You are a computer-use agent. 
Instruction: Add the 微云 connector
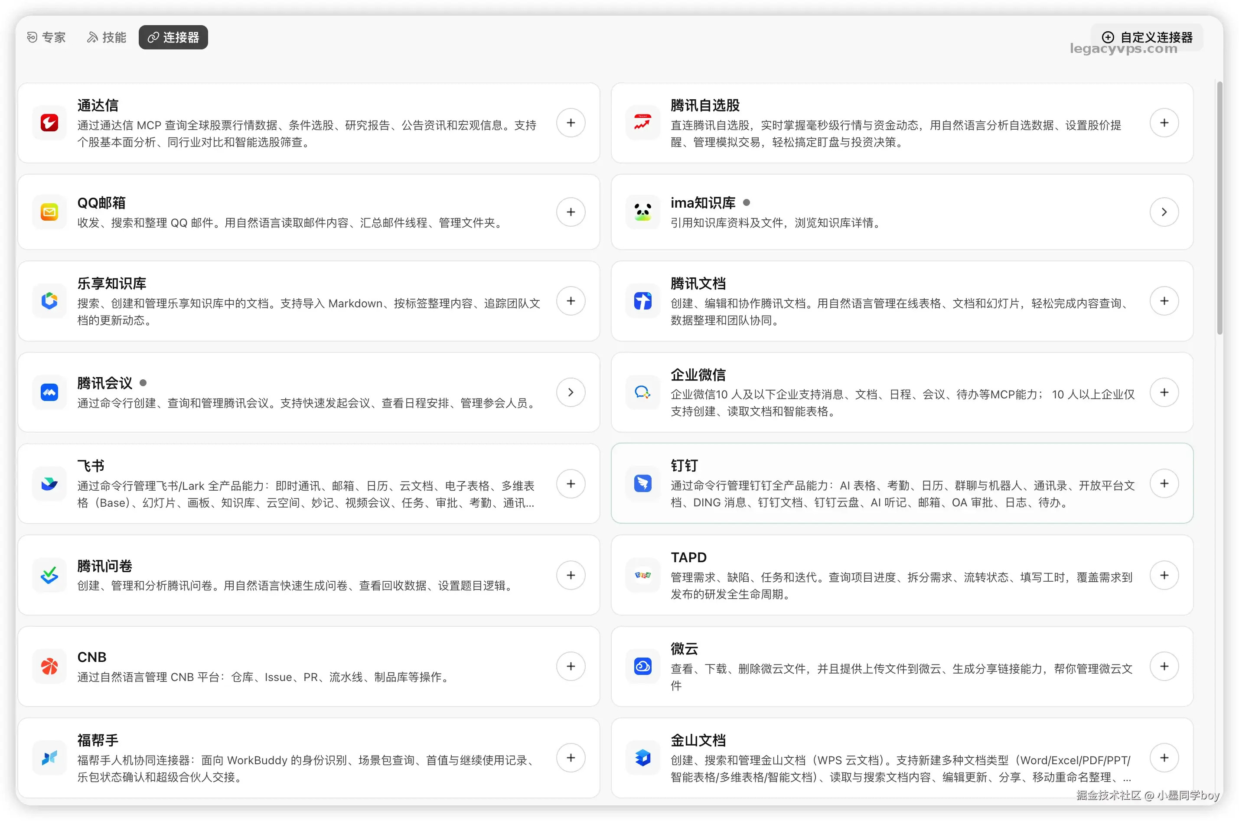pos(1164,667)
